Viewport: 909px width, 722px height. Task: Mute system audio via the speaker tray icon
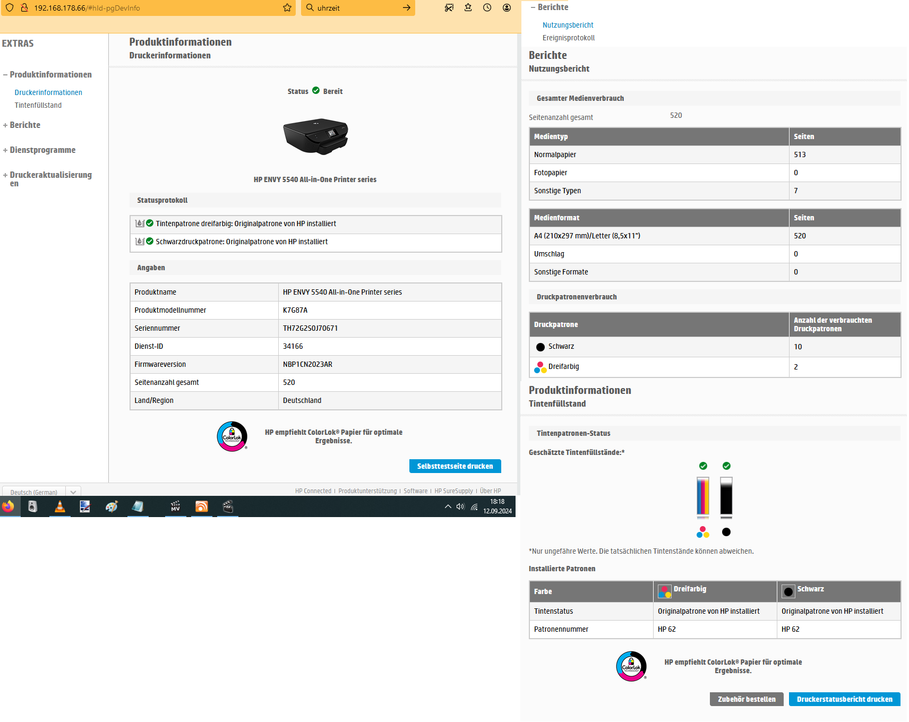pos(460,506)
